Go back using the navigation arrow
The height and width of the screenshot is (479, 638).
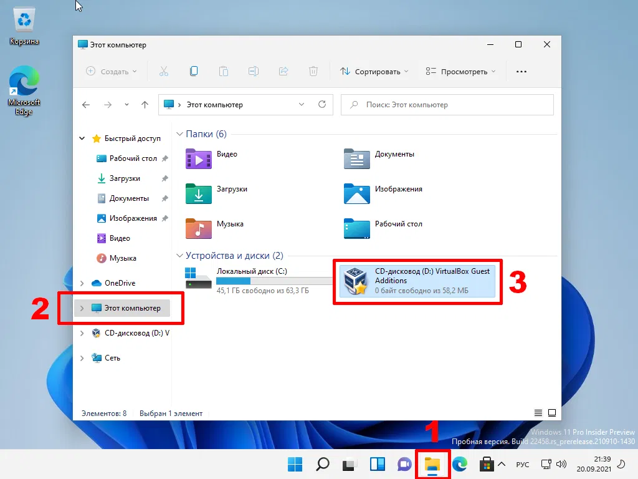[86, 104]
